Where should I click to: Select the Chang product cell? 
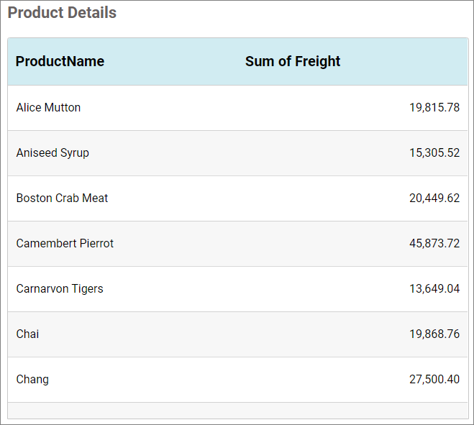click(x=32, y=380)
